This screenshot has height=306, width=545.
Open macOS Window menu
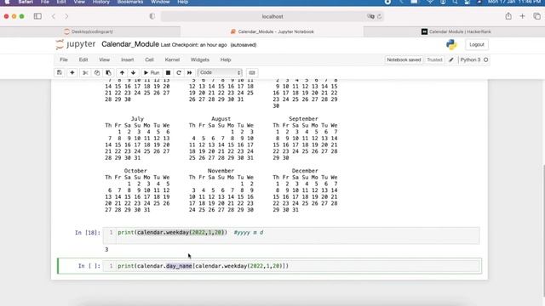[x=160, y=2]
